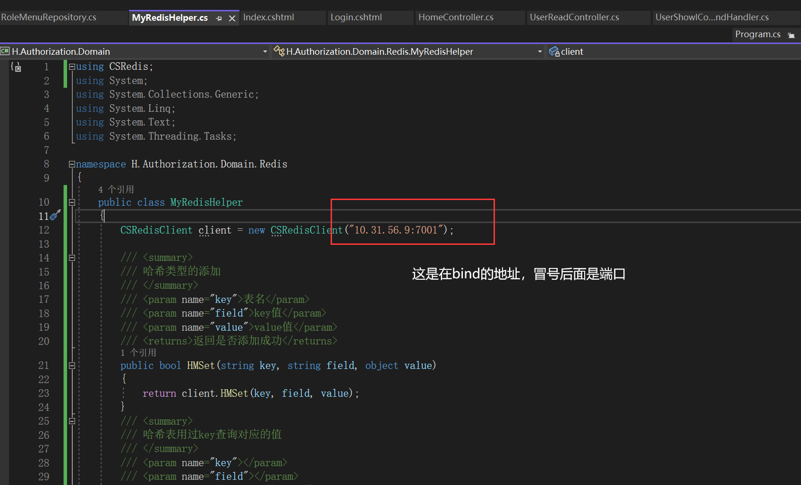Viewport: 801px width, 485px height.
Task: Open the H.Authorization.Domain project dropdown
Action: point(265,51)
